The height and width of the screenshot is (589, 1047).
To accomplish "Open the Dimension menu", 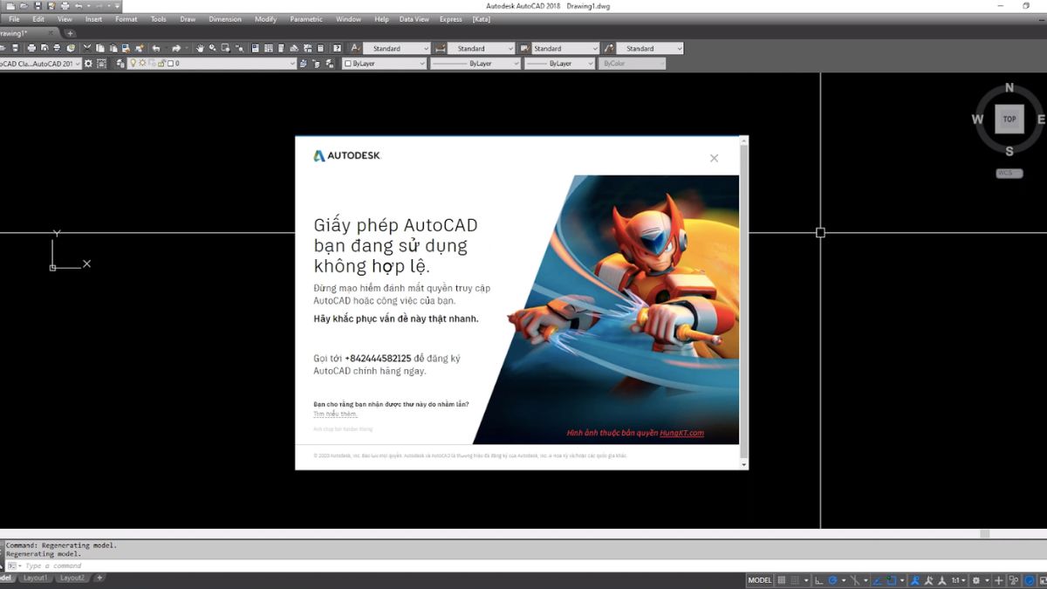I will pos(225,19).
